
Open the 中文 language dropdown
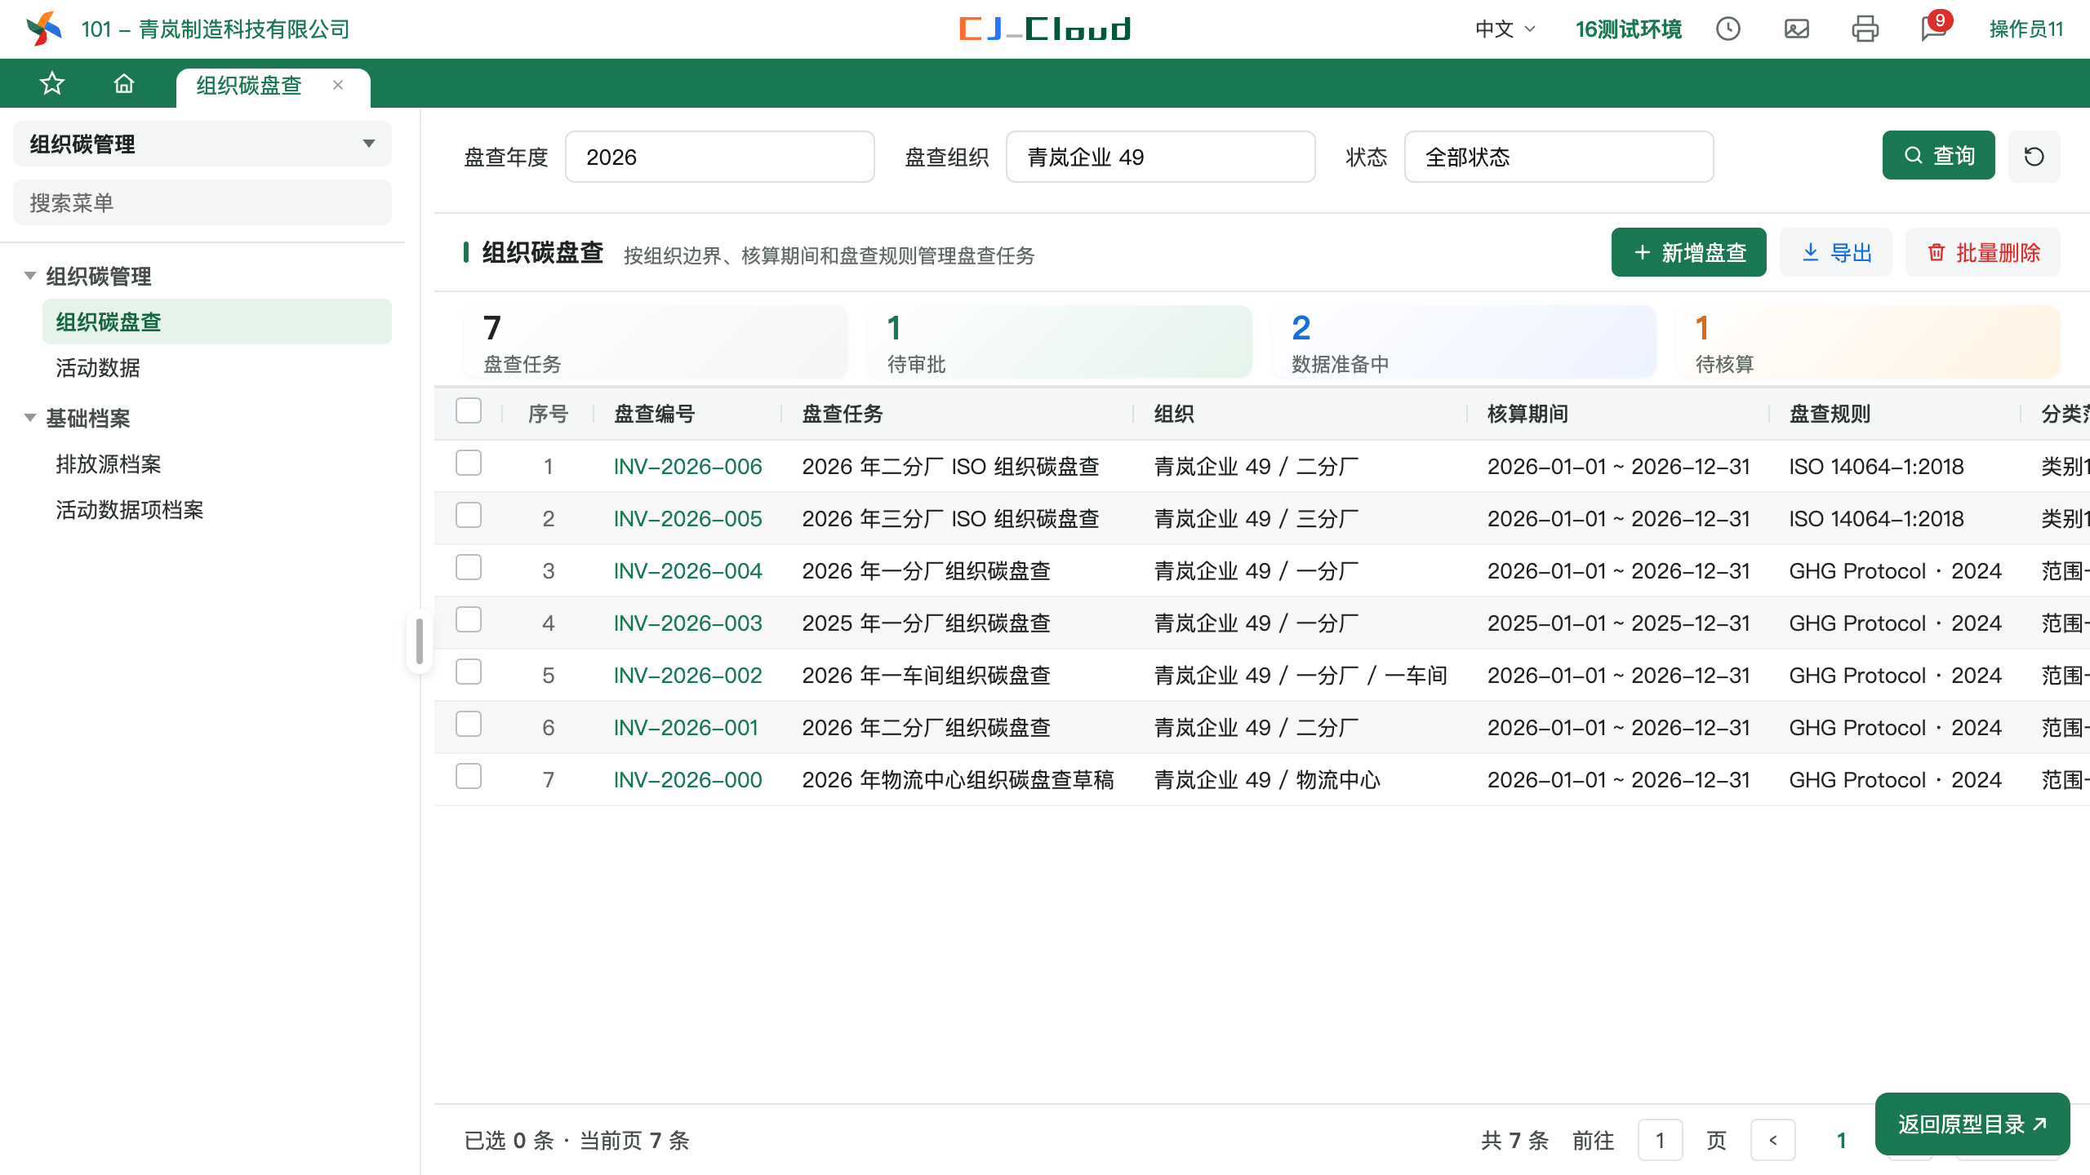click(x=1505, y=29)
